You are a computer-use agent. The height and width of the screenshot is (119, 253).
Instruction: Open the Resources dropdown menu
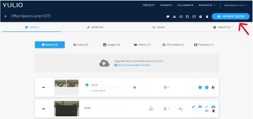207,5
